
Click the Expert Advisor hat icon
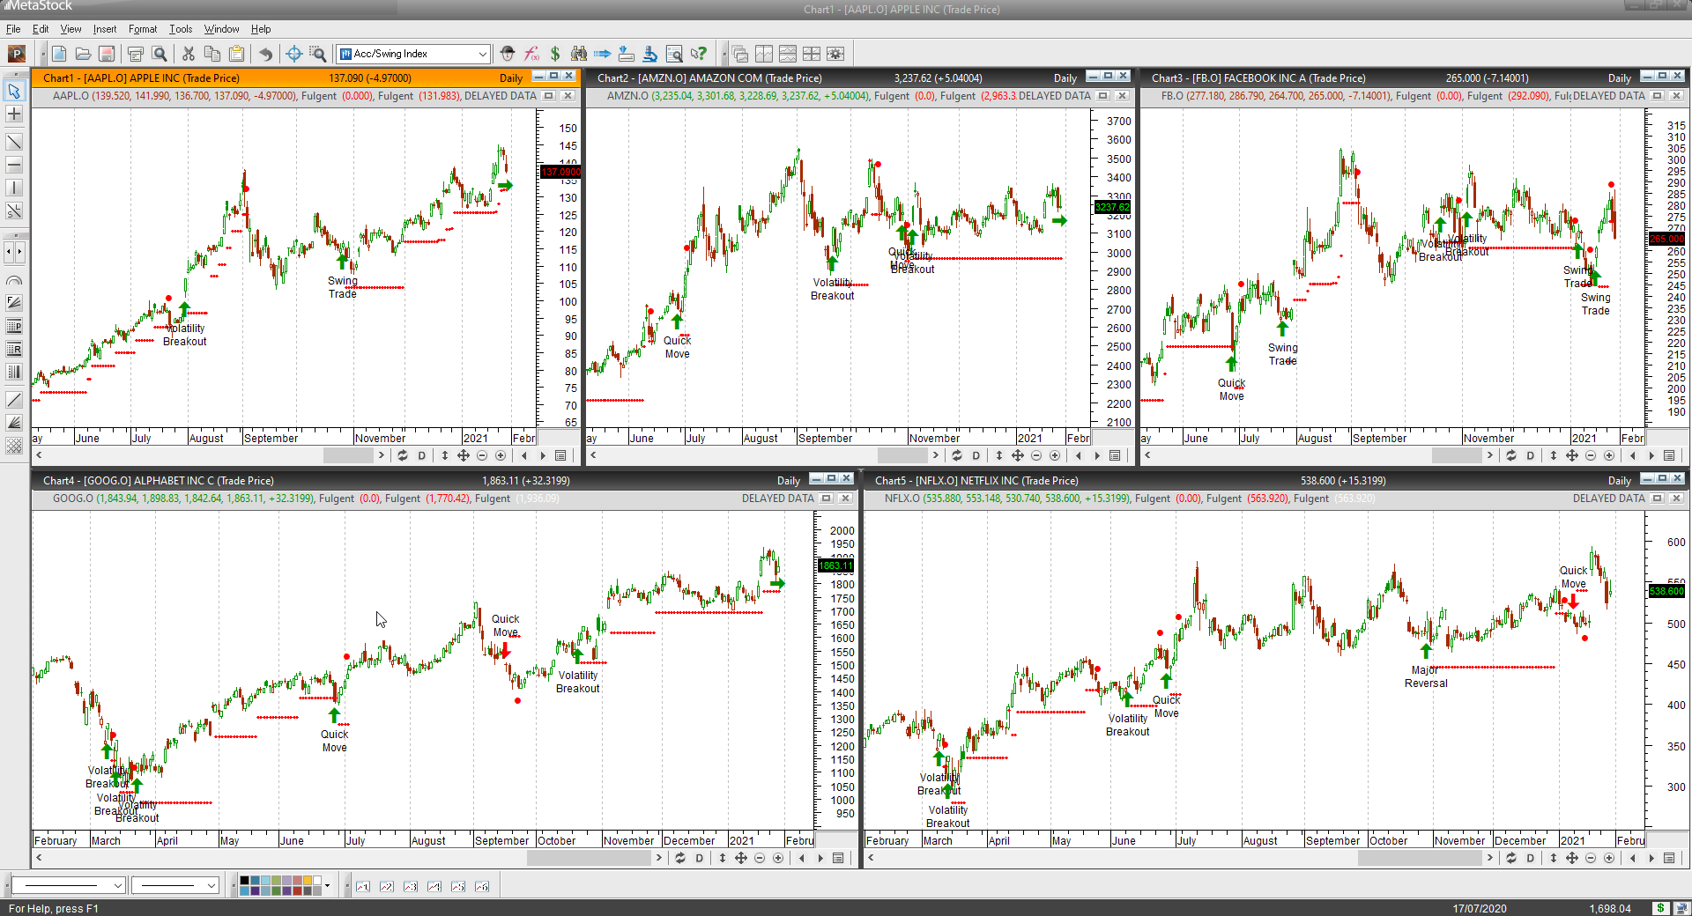point(508,54)
